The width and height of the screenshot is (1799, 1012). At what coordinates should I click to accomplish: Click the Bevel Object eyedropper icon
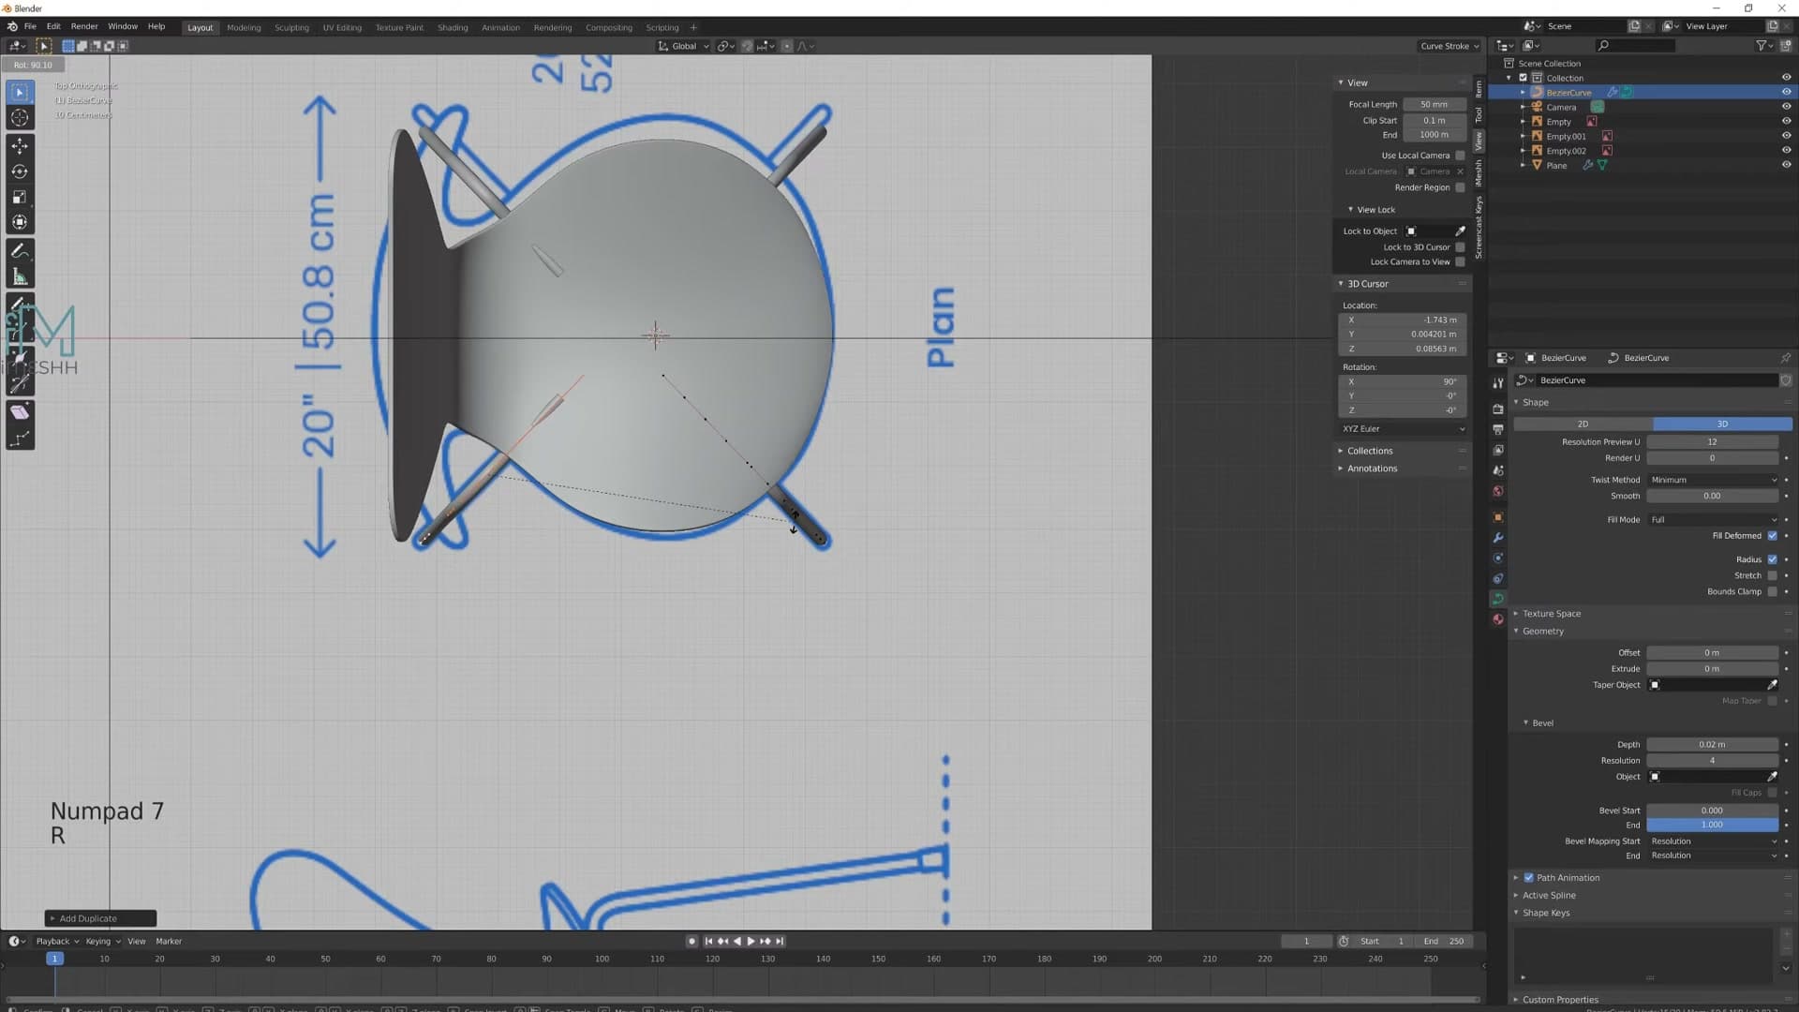1772,777
